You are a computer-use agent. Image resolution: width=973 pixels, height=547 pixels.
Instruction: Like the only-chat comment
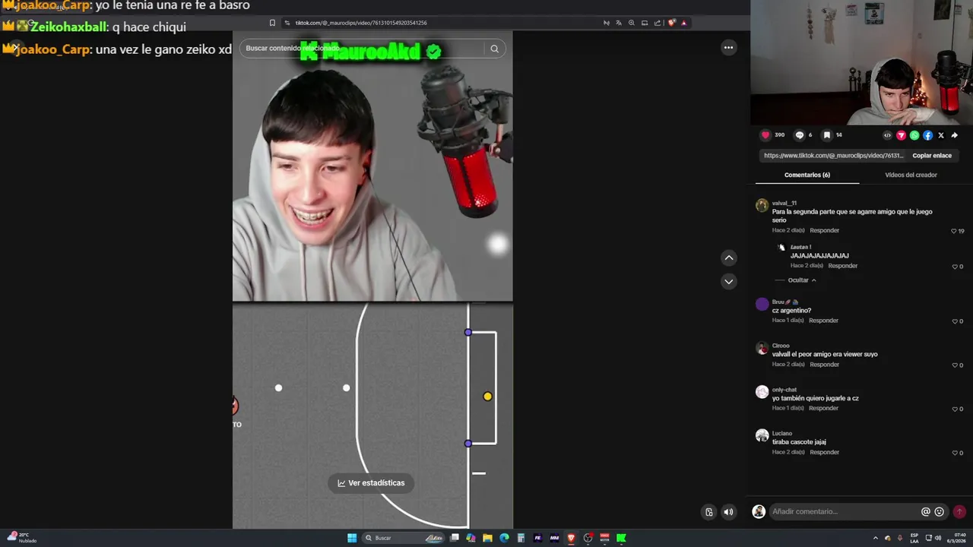click(x=955, y=409)
